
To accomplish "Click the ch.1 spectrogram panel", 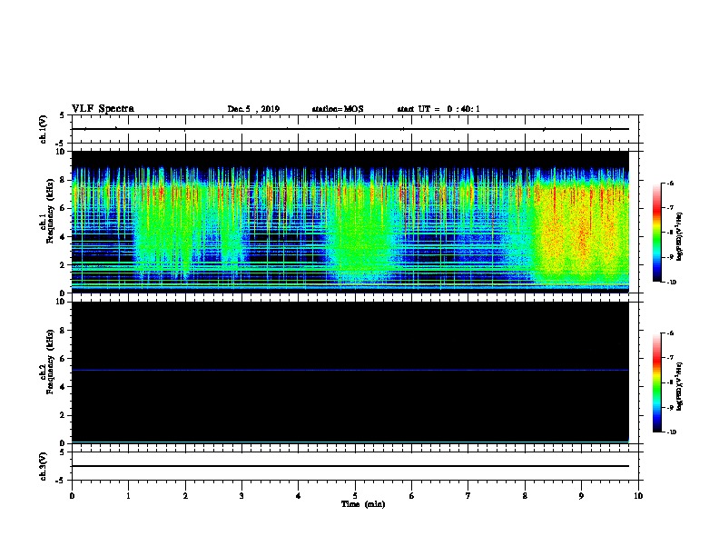I will pyautogui.click(x=350, y=222).
